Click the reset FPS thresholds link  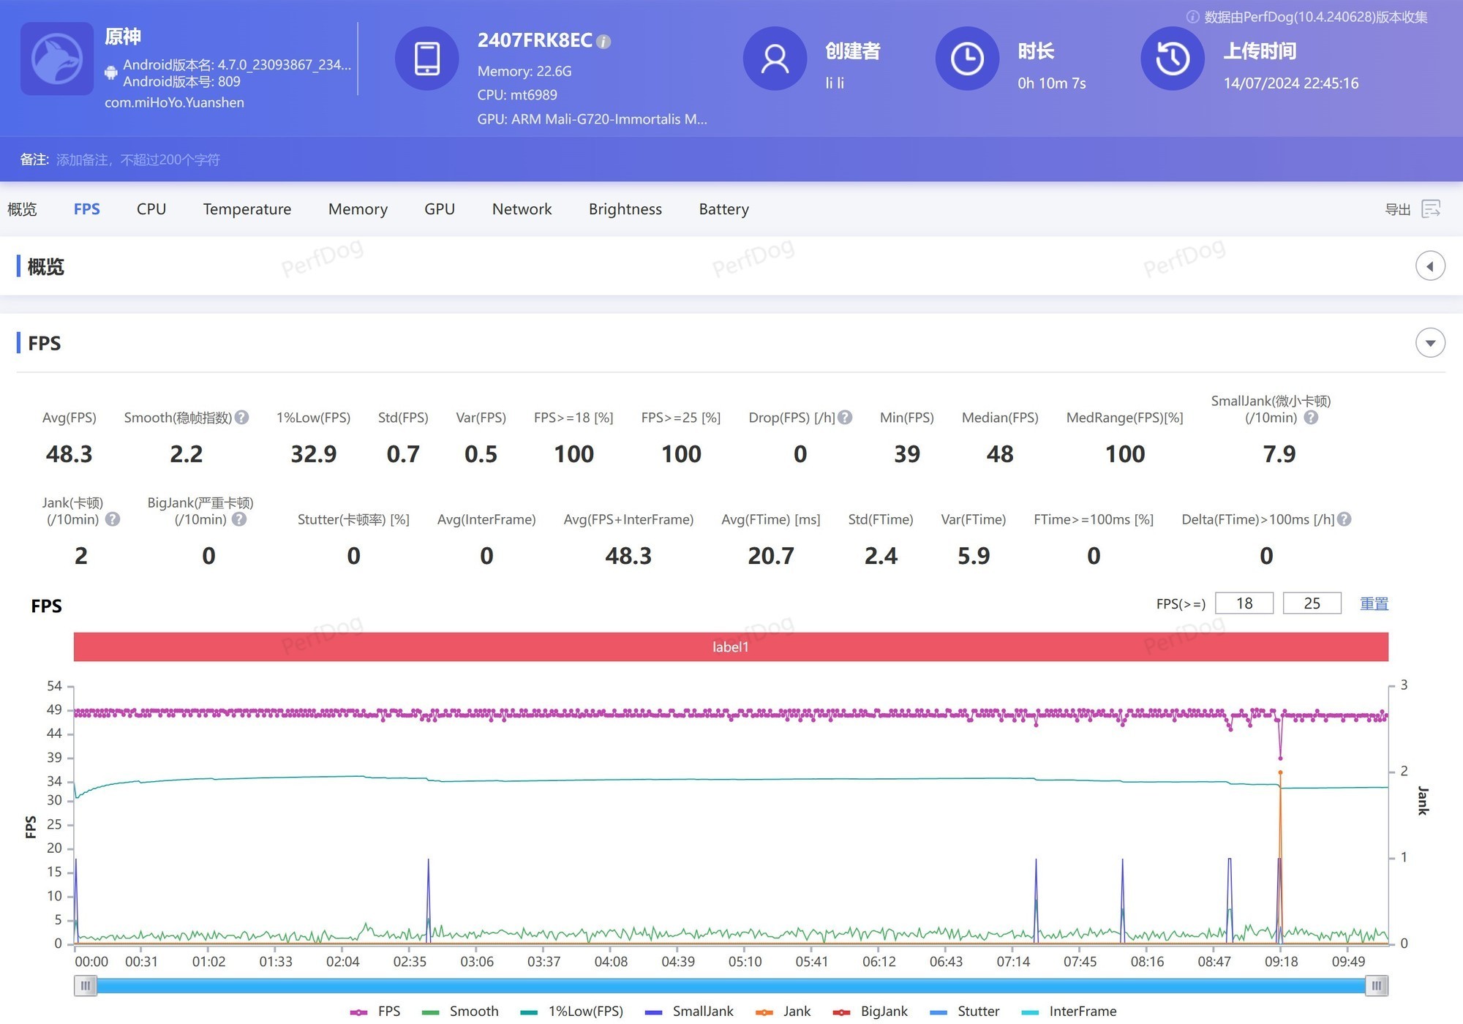pyautogui.click(x=1374, y=603)
